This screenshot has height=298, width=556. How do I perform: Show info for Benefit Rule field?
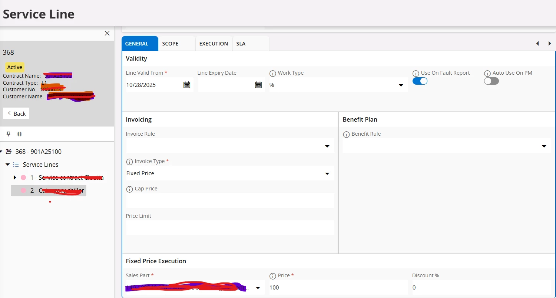[346, 134]
